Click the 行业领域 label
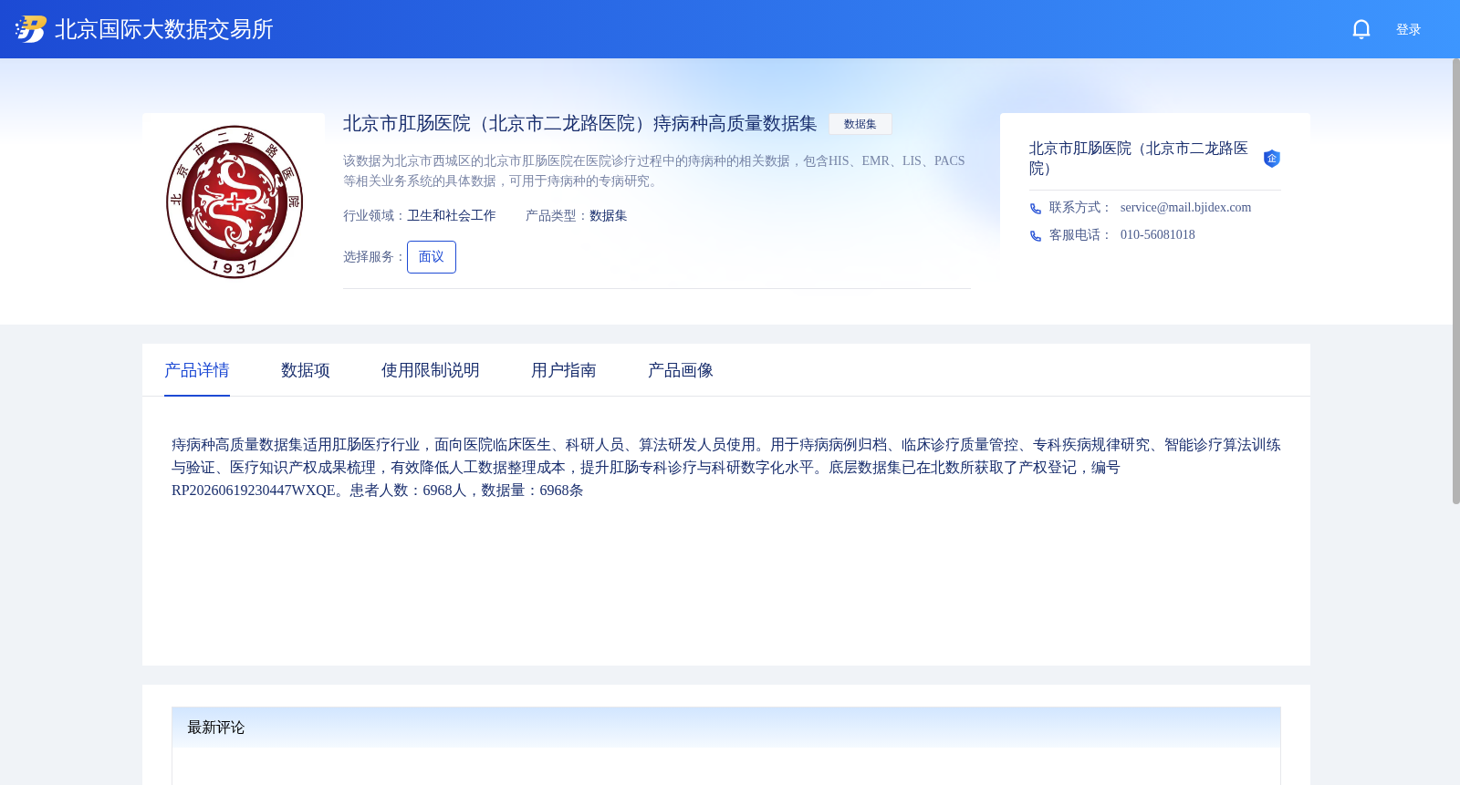Image resolution: width=1460 pixels, height=785 pixels. 374,216
